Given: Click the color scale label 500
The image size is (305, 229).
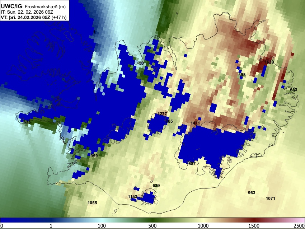Looking at the screenshot, I should pyautogui.click(x=152, y=226).
